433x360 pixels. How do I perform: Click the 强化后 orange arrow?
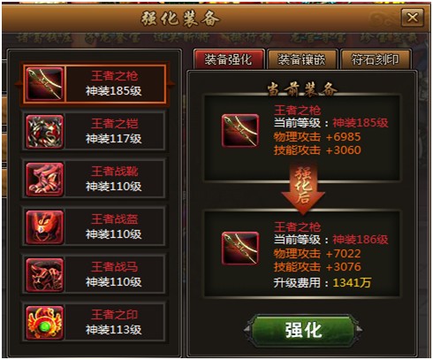(303, 188)
